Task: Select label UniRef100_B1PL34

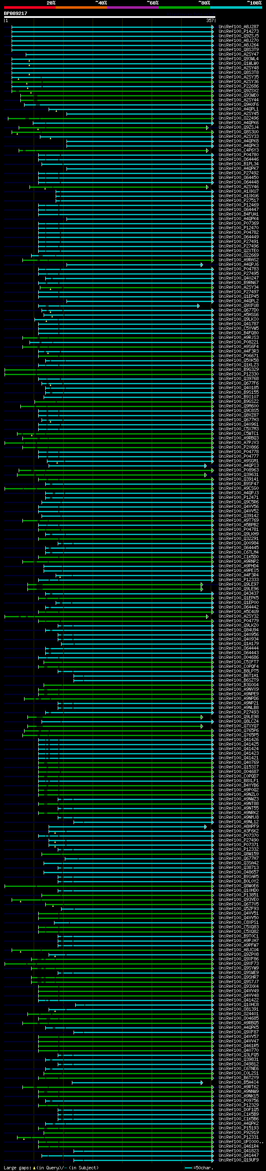Action: [x=239, y=164]
